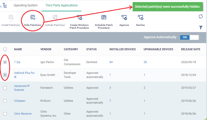Decline selected patches with Decline icon
This screenshot has height=120, width=207.
(x=141, y=17)
